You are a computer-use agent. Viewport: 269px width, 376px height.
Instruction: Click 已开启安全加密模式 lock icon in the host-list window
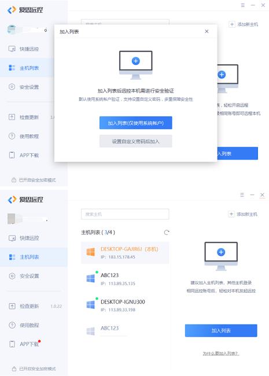pos(14,368)
